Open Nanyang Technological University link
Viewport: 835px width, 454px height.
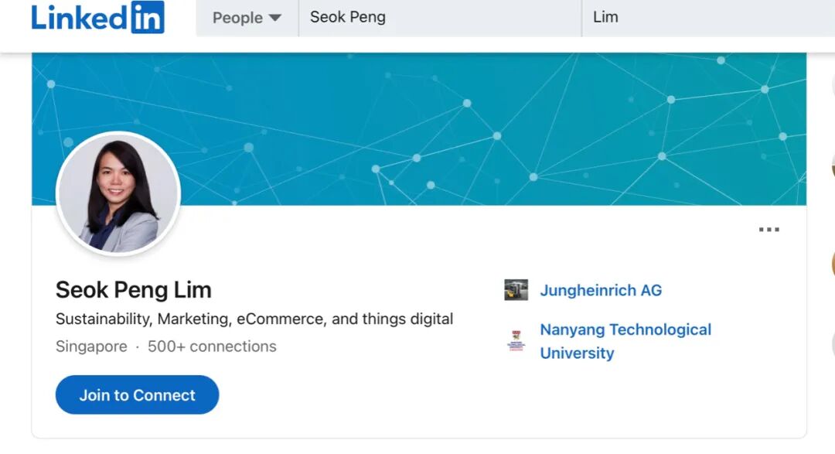[625, 341]
